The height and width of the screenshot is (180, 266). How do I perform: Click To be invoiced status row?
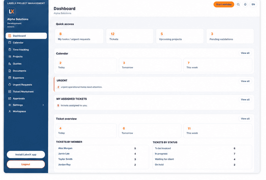tap(202, 148)
